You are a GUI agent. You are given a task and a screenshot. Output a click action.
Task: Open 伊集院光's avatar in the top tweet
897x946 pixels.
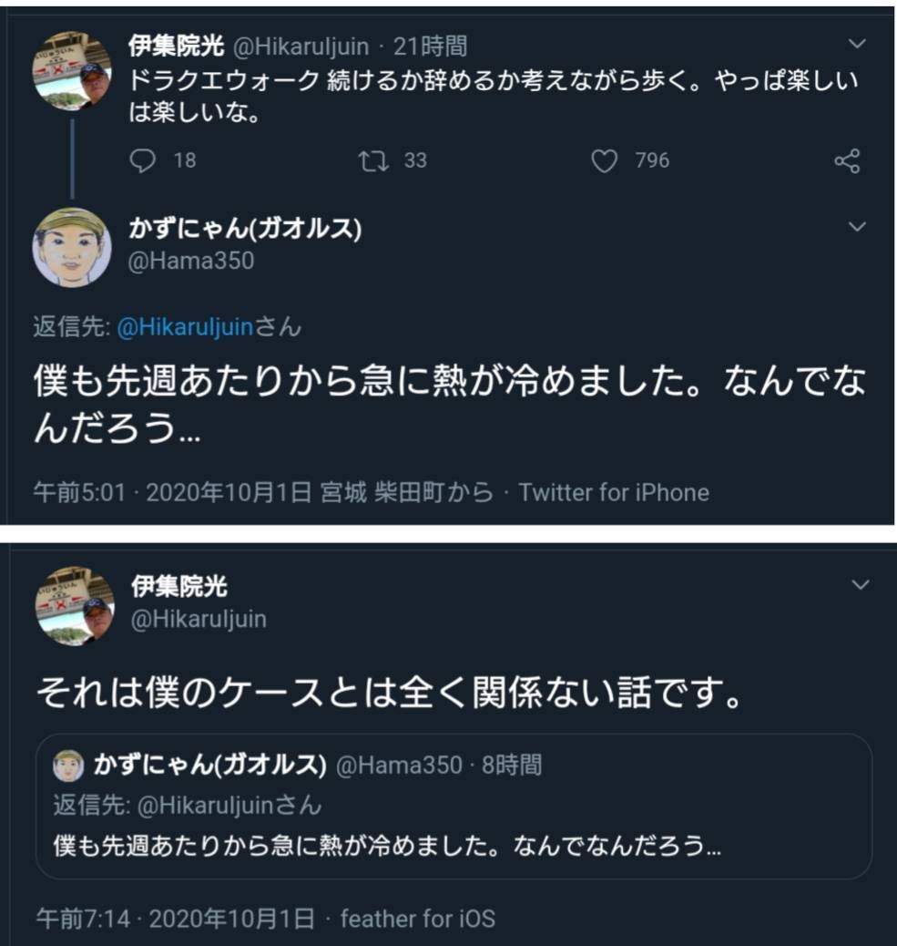tap(73, 71)
